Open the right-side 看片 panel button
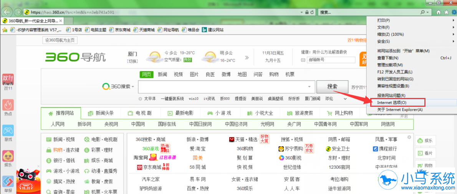Screen dimensions: 457x194 [425, 153]
